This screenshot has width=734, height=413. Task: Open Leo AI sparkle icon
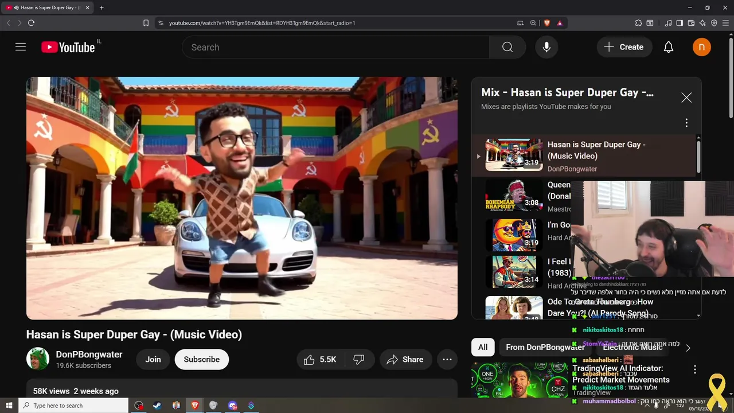(x=702, y=23)
